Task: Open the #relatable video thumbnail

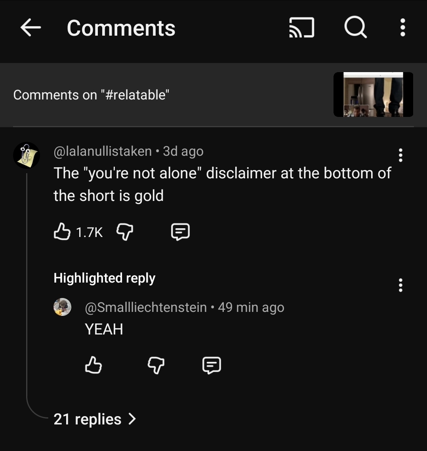Action: (373, 94)
